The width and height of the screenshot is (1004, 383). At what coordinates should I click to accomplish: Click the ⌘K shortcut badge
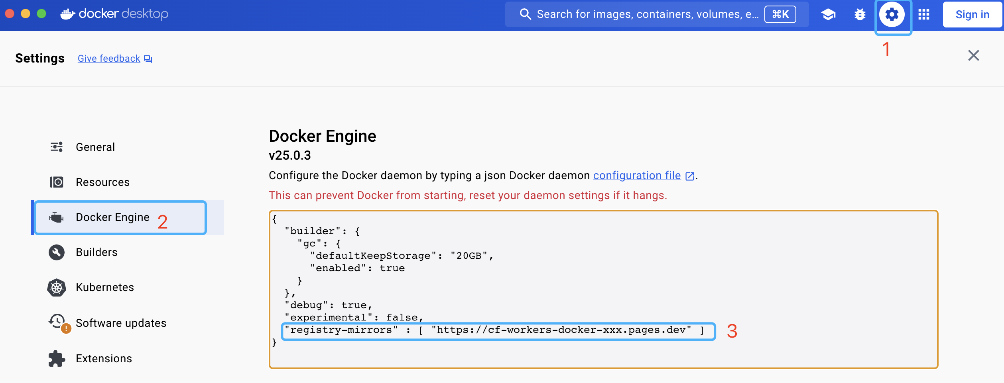780,14
